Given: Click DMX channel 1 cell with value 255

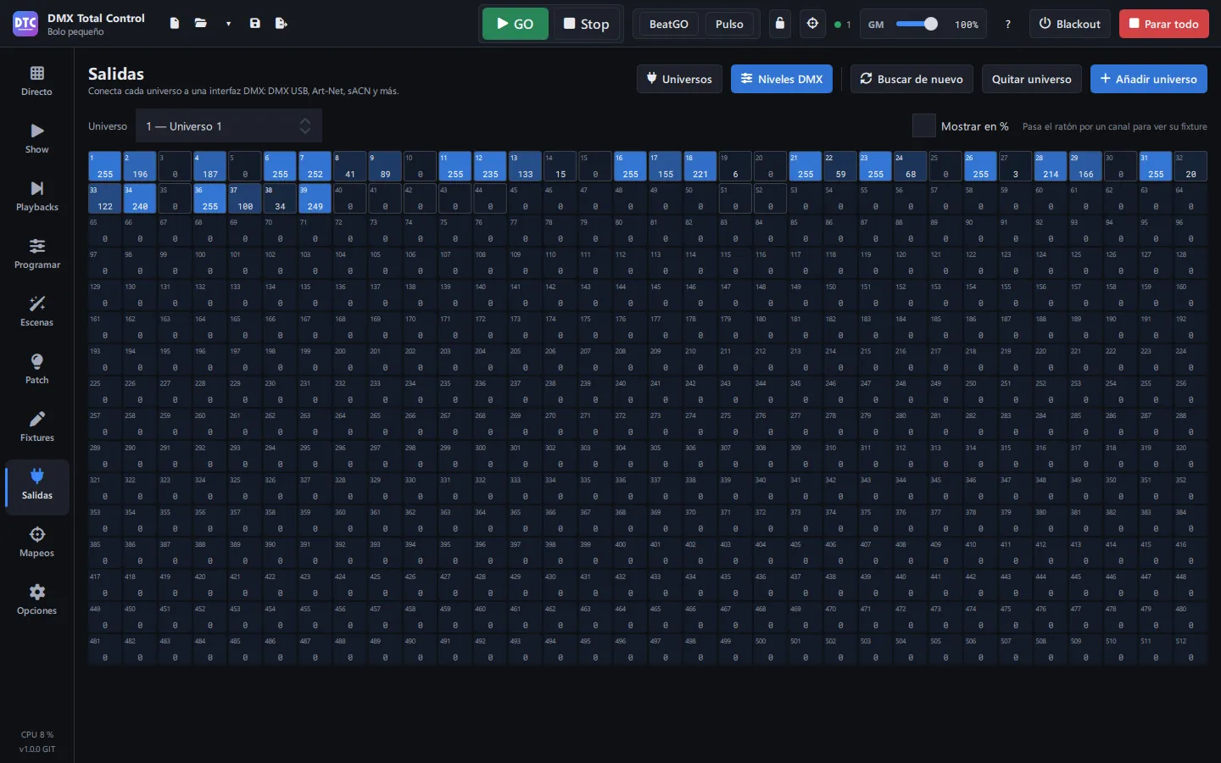Looking at the screenshot, I should [105, 166].
